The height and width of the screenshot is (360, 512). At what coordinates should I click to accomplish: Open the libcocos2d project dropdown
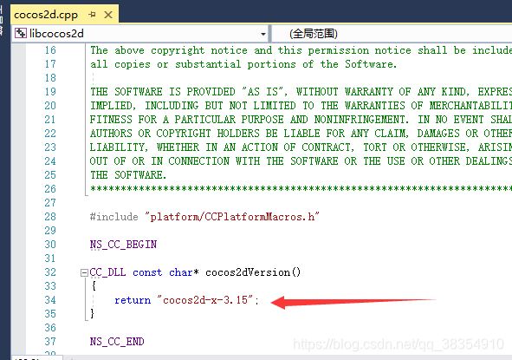click(x=263, y=34)
